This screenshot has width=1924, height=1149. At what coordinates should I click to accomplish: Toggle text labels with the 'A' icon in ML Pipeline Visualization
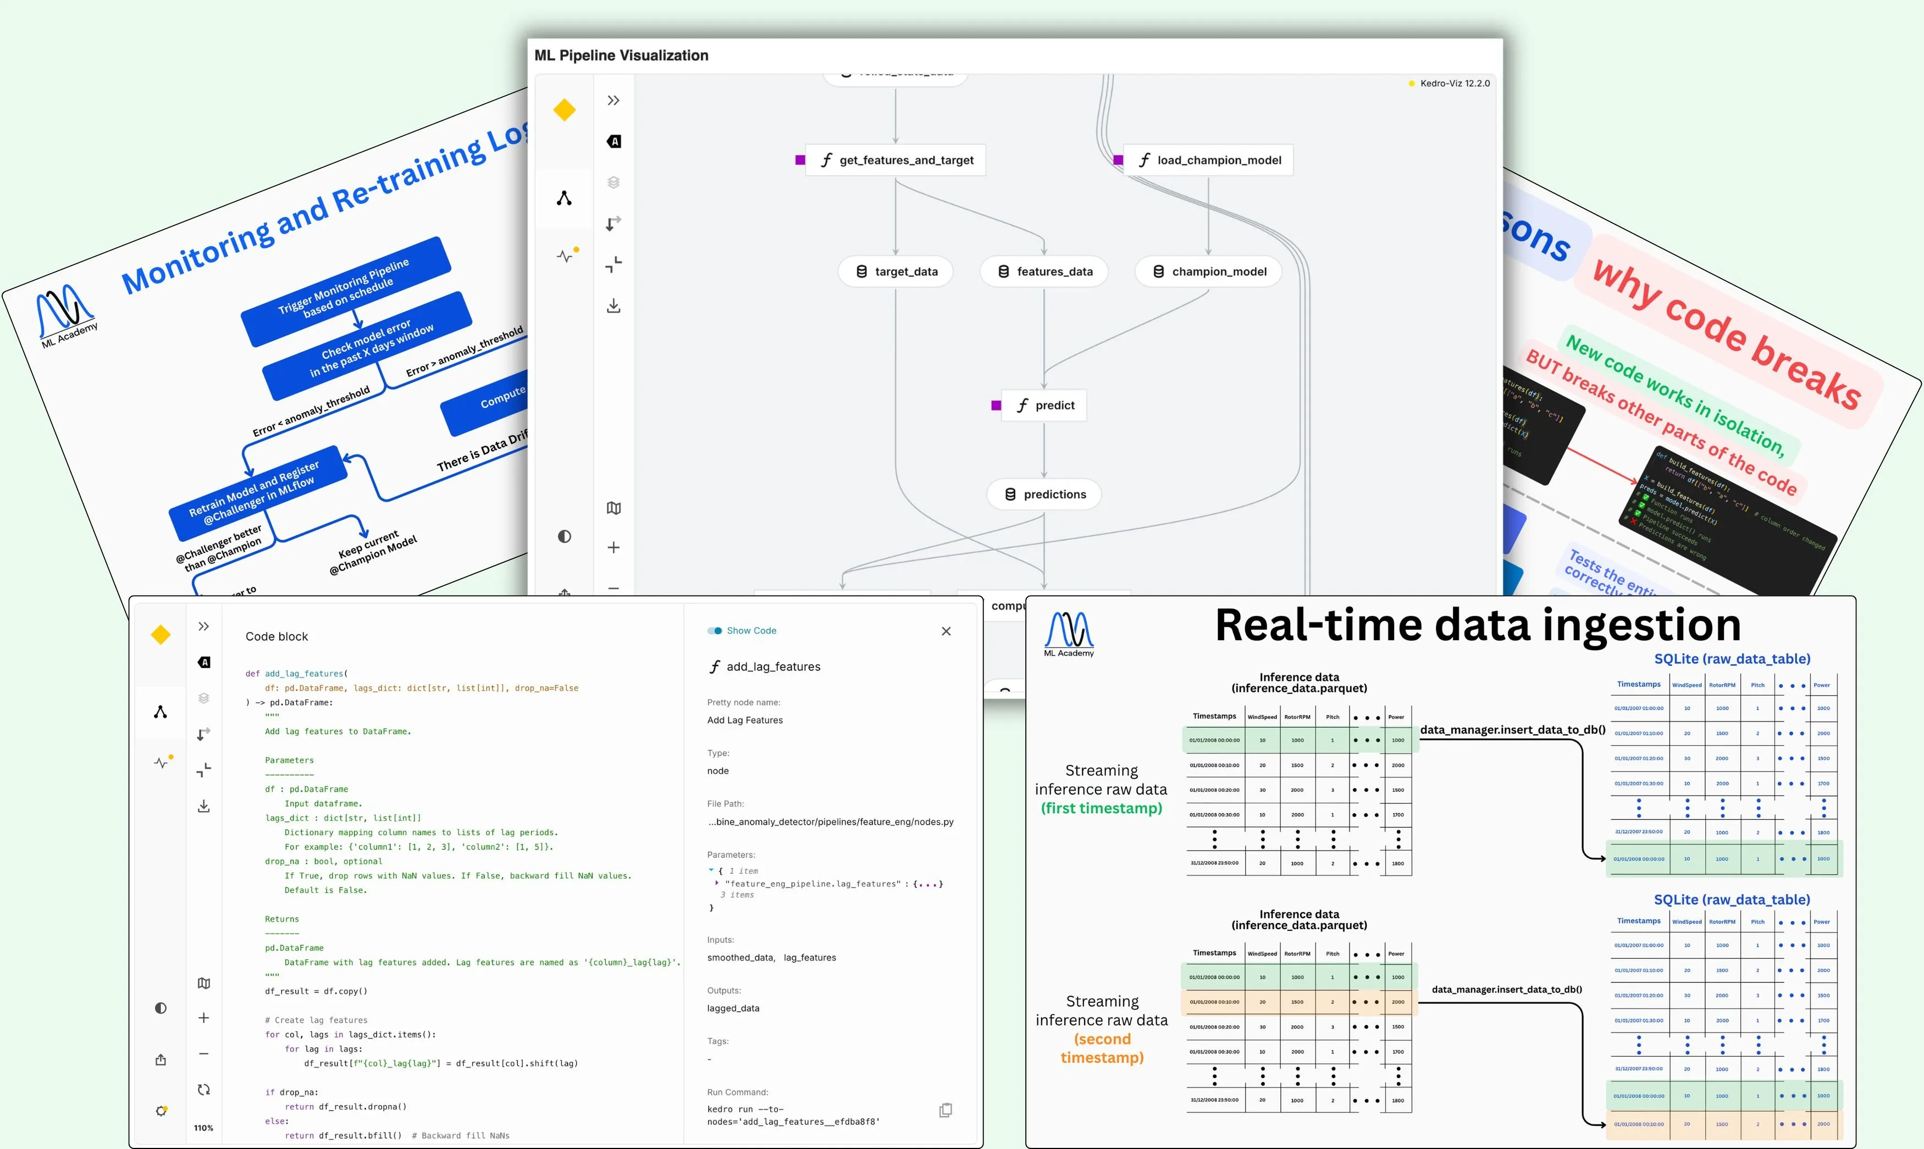tap(613, 142)
